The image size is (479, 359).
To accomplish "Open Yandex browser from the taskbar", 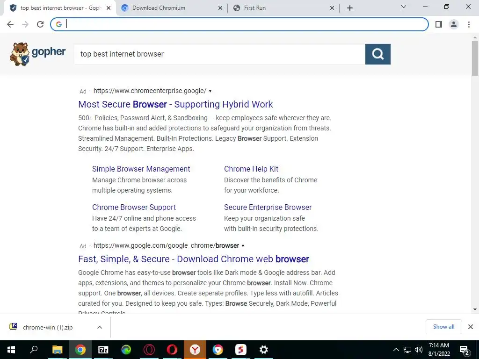I will 195,350.
